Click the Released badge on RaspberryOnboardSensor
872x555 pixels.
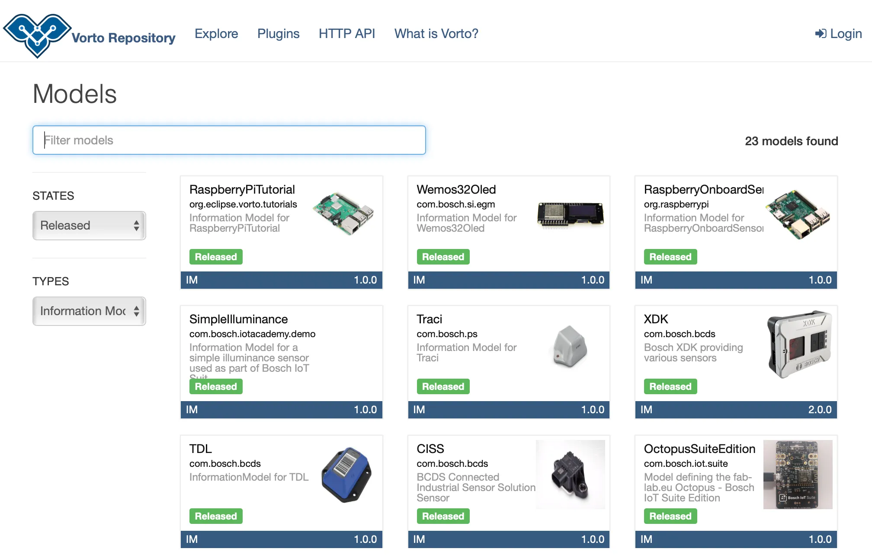coord(670,257)
